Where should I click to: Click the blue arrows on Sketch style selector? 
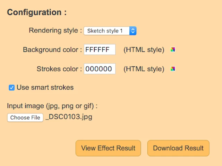tap(133, 31)
